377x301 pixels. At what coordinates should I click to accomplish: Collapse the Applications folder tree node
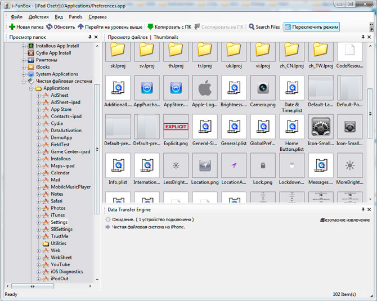pos(32,88)
